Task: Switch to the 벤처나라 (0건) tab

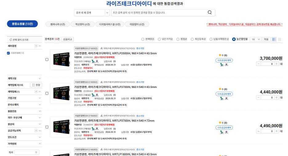Action: point(58,24)
